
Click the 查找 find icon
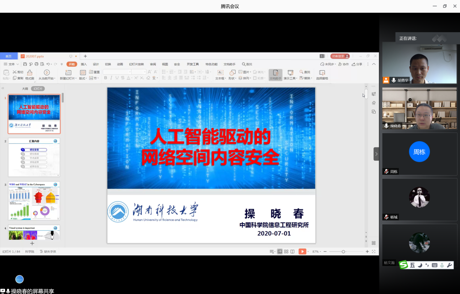pyautogui.click(x=305, y=72)
